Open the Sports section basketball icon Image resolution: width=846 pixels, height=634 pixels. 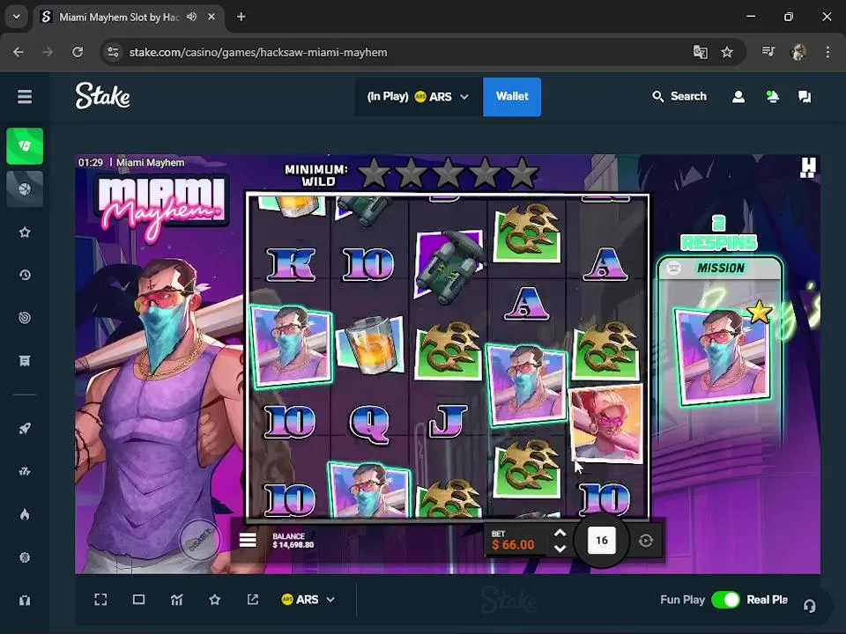coord(25,188)
